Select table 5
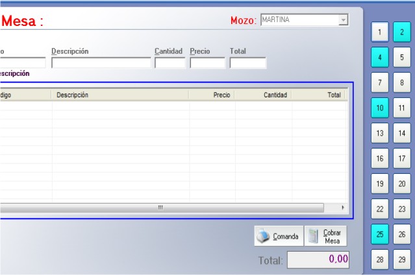The height and width of the screenshot is (275, 415). point(402,57)
